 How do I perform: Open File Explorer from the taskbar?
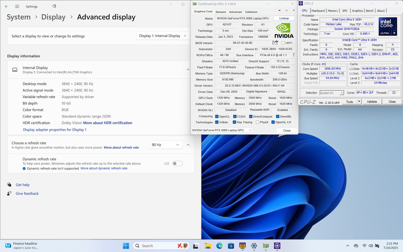208,246
